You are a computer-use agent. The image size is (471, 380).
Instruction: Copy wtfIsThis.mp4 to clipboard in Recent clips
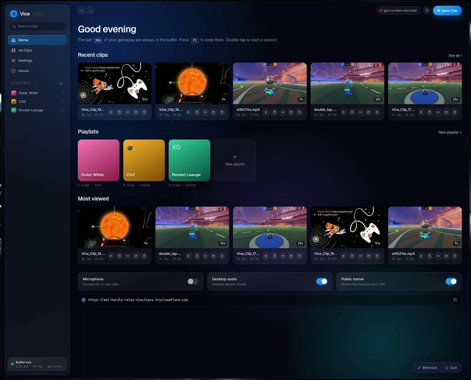click(274, 112)
